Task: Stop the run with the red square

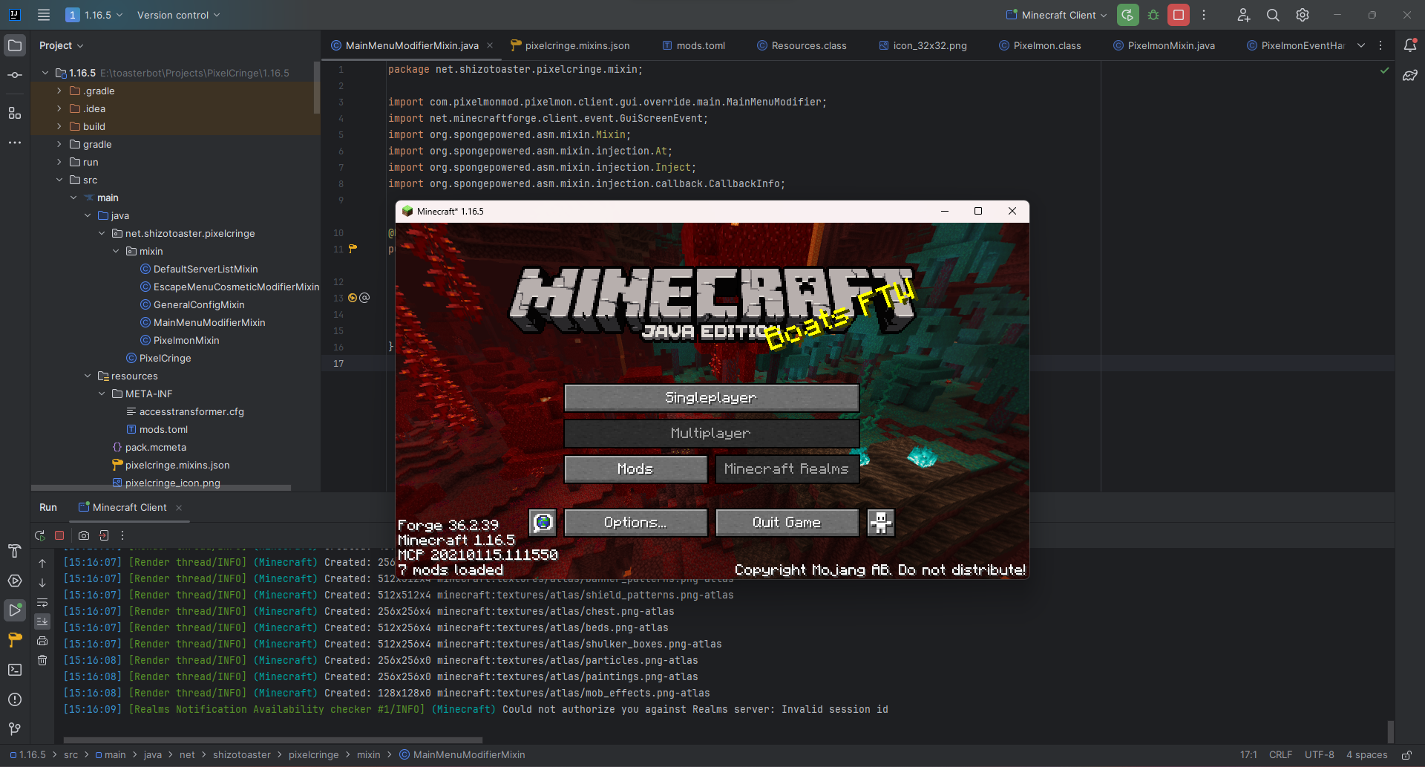Action: point(1179,15)
